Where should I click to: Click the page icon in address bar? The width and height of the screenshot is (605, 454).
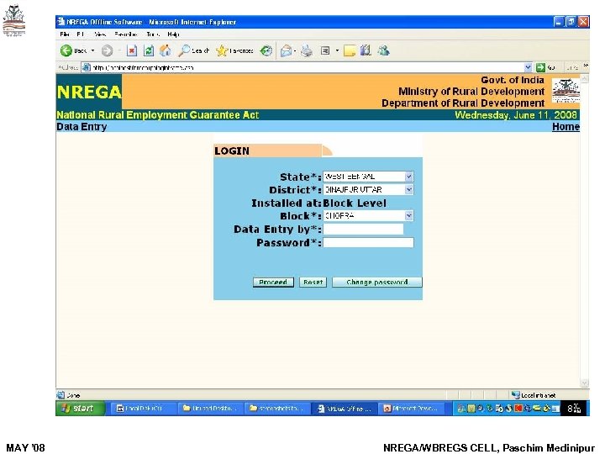(87, 67)
